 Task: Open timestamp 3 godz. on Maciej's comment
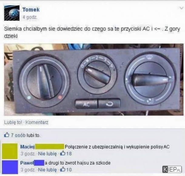click(28, 154)
